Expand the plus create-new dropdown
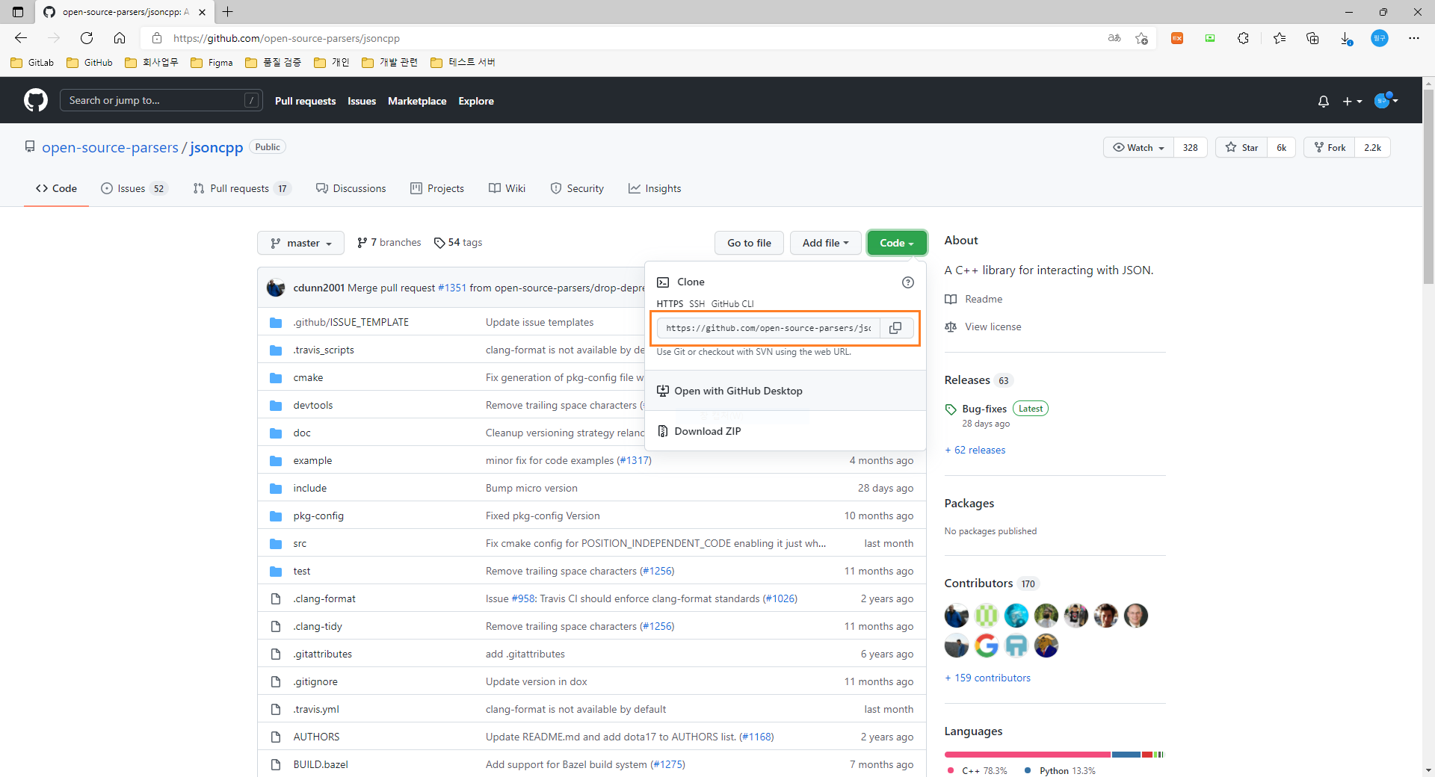Image resolution: width=1435 pixels, height=777 pixels. pyautogui.click(x=1352, y=101)
